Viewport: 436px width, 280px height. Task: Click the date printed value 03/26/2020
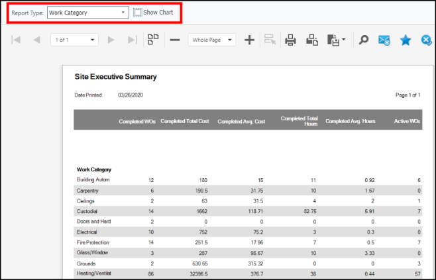[131, 95]
